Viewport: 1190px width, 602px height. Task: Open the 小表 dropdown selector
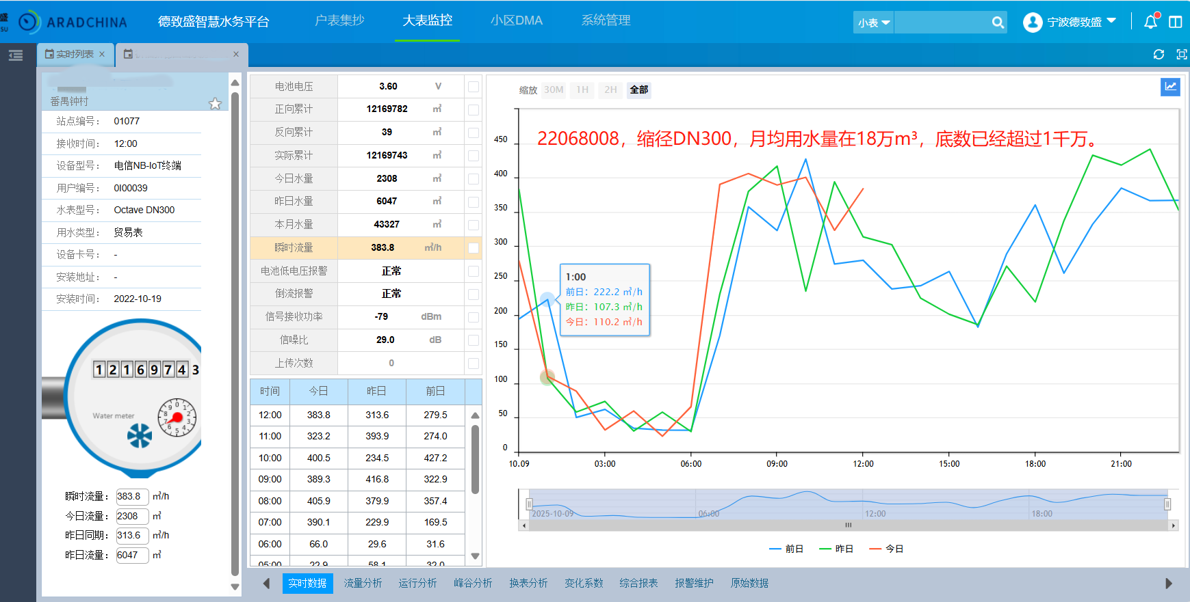(x=874, y=23)
